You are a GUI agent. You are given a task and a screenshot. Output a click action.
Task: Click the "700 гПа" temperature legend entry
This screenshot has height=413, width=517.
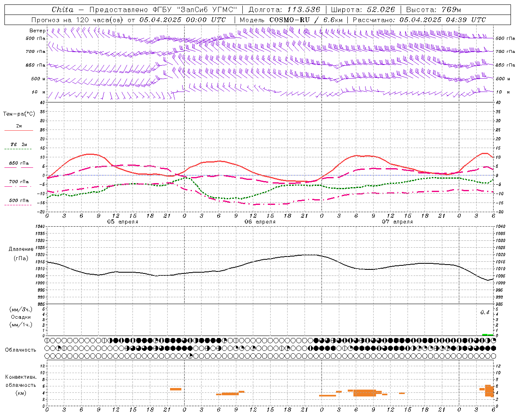point(19,182)
